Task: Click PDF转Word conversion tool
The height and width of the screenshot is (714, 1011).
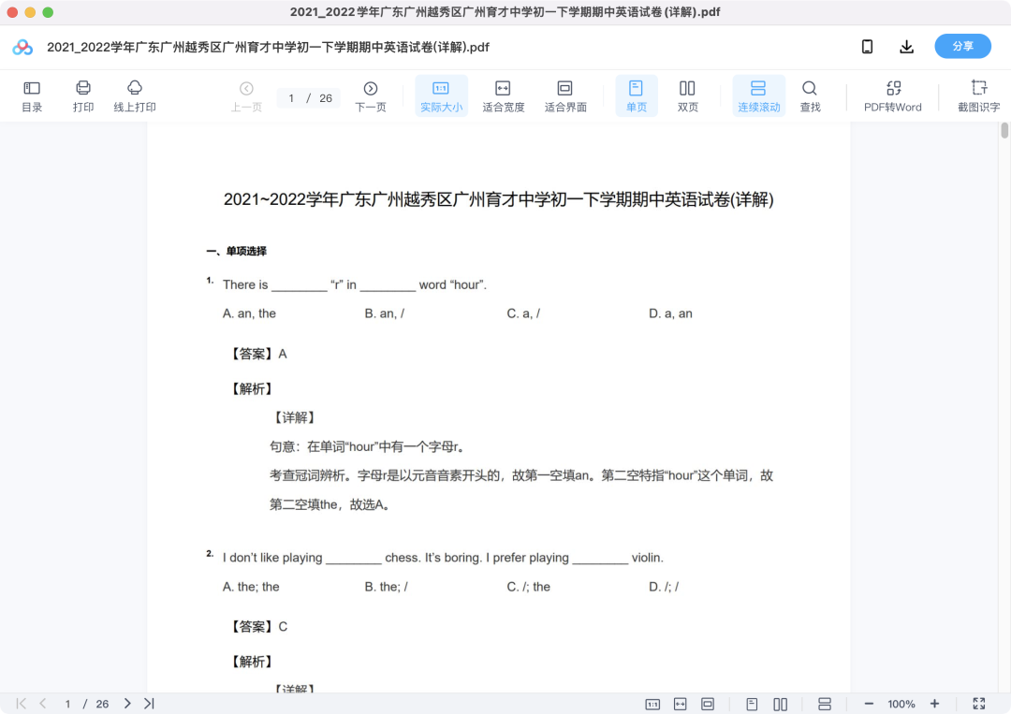Action: 892,96
